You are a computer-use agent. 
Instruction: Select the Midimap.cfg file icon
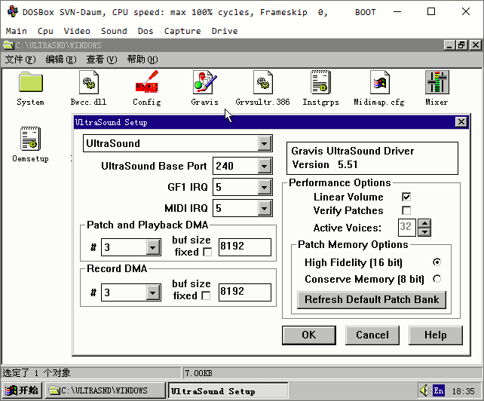click(379, 82)
